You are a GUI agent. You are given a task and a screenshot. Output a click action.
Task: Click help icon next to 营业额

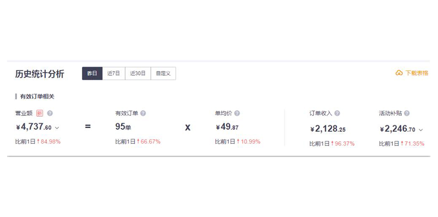tap(50, 113)
